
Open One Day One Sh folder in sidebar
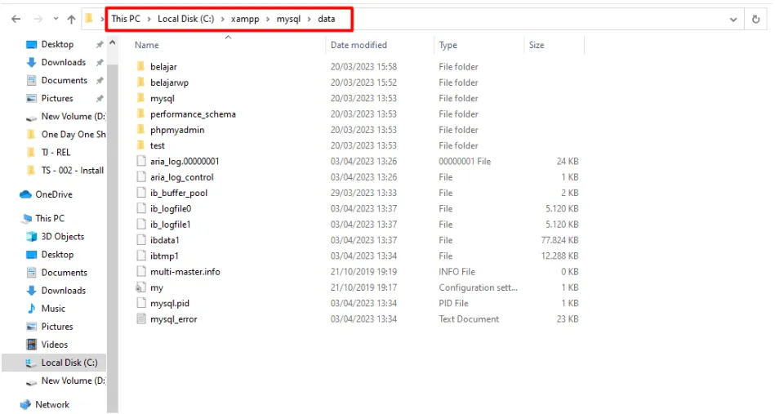[x=73, y=135]
